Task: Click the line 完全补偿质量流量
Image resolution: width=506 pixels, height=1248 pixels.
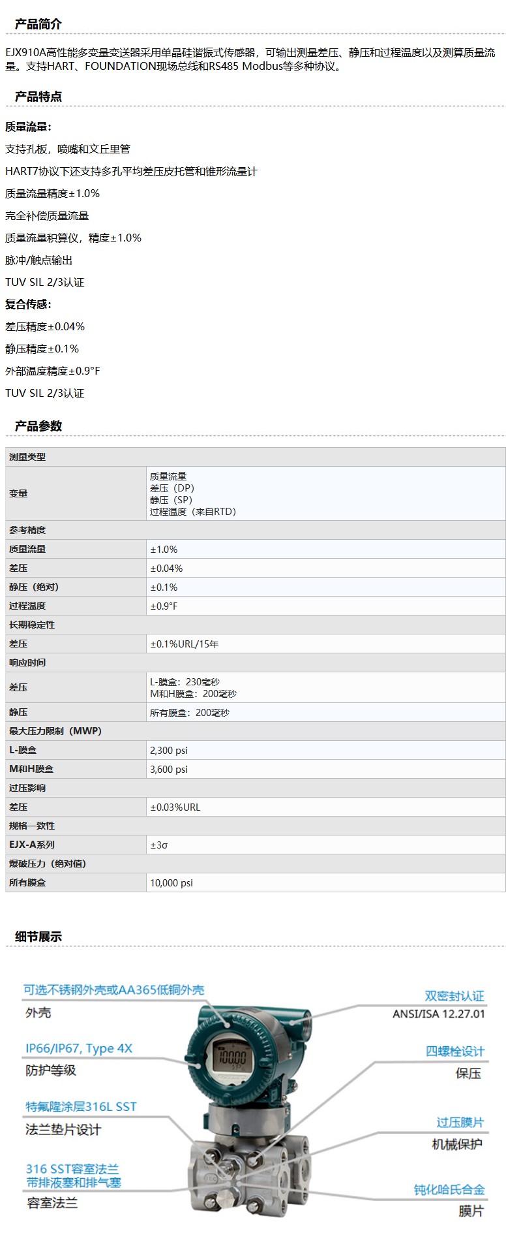Action: [47, 215]
